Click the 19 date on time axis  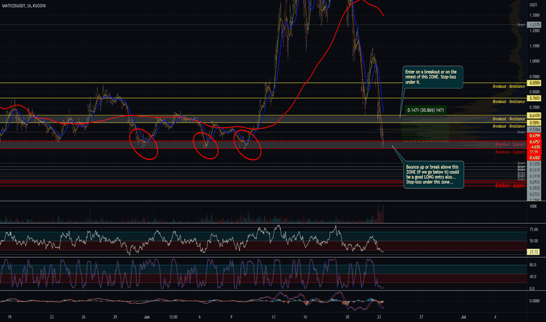9,317
